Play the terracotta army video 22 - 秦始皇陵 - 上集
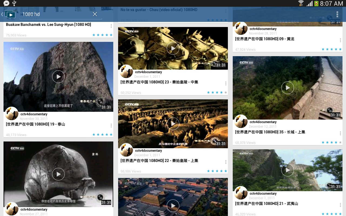This screenshot has width=346, height=216. coord(173,124)
